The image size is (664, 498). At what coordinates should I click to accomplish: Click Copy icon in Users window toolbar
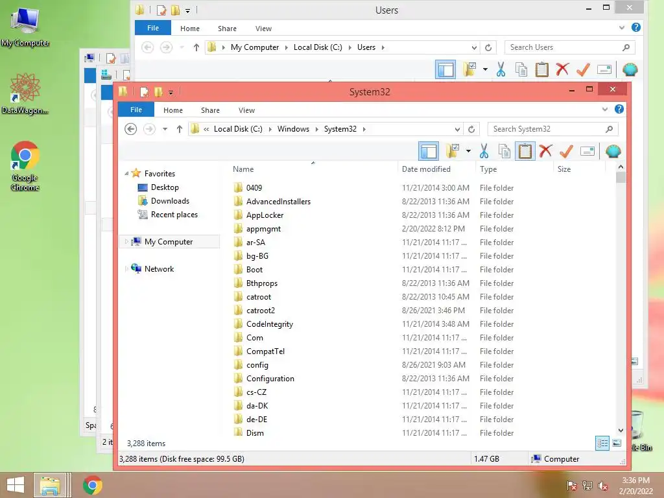click(x=521, y=69)
